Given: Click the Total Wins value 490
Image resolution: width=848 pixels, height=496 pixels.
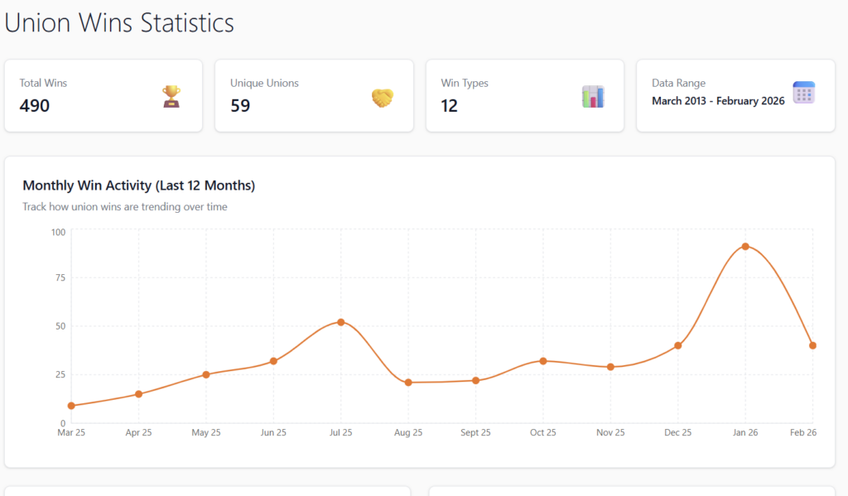Looking at the screenshot, I should point(35,106).
